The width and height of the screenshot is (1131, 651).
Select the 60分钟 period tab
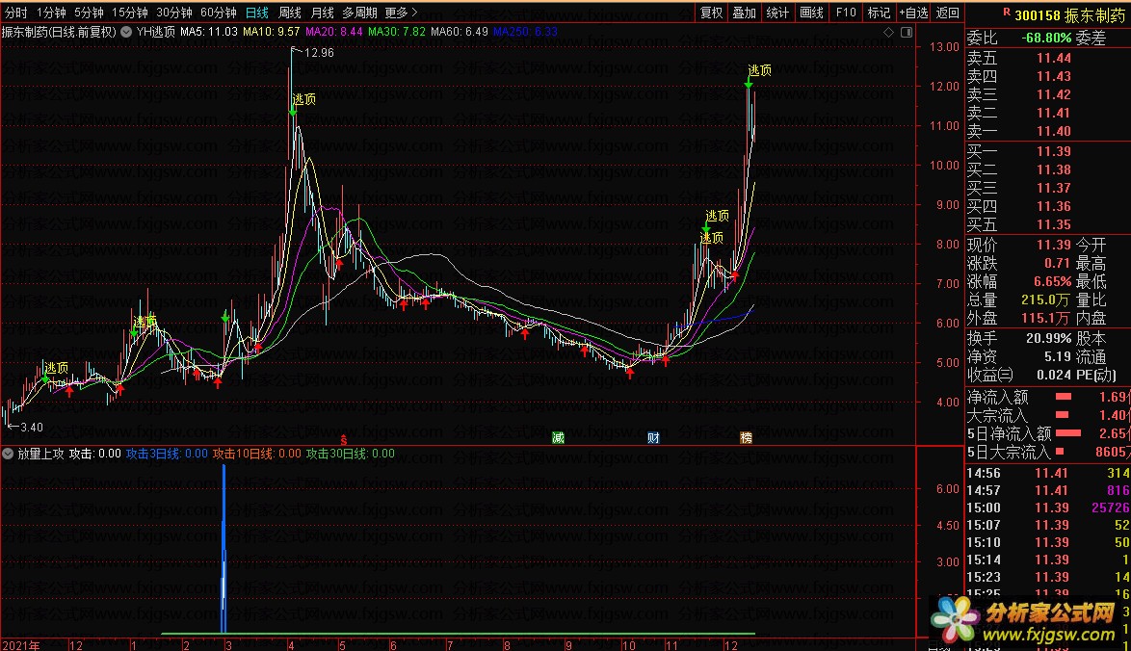[219, 13]
